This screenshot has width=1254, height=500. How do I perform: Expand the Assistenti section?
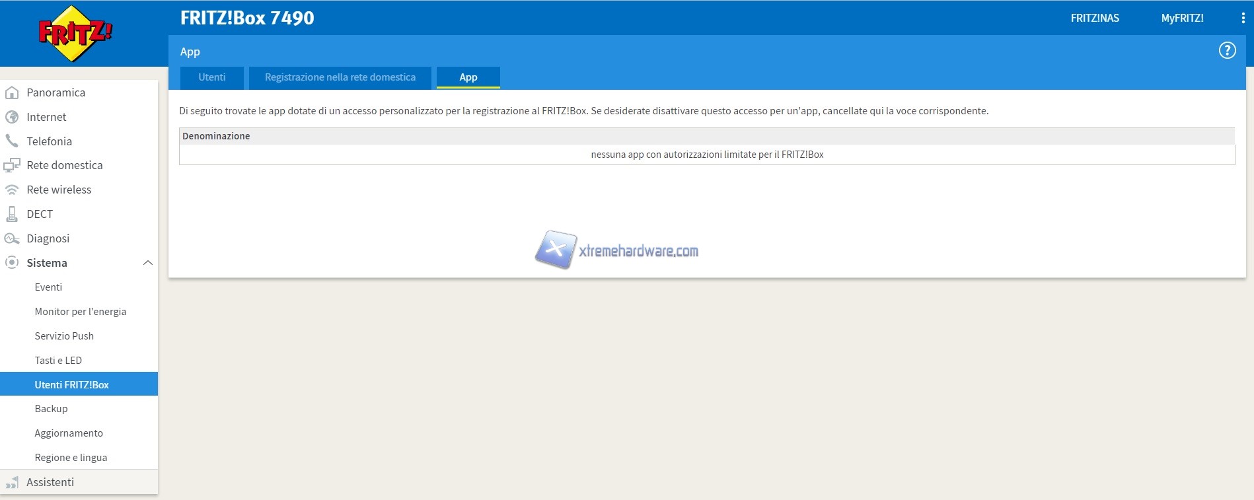point(50,482)
